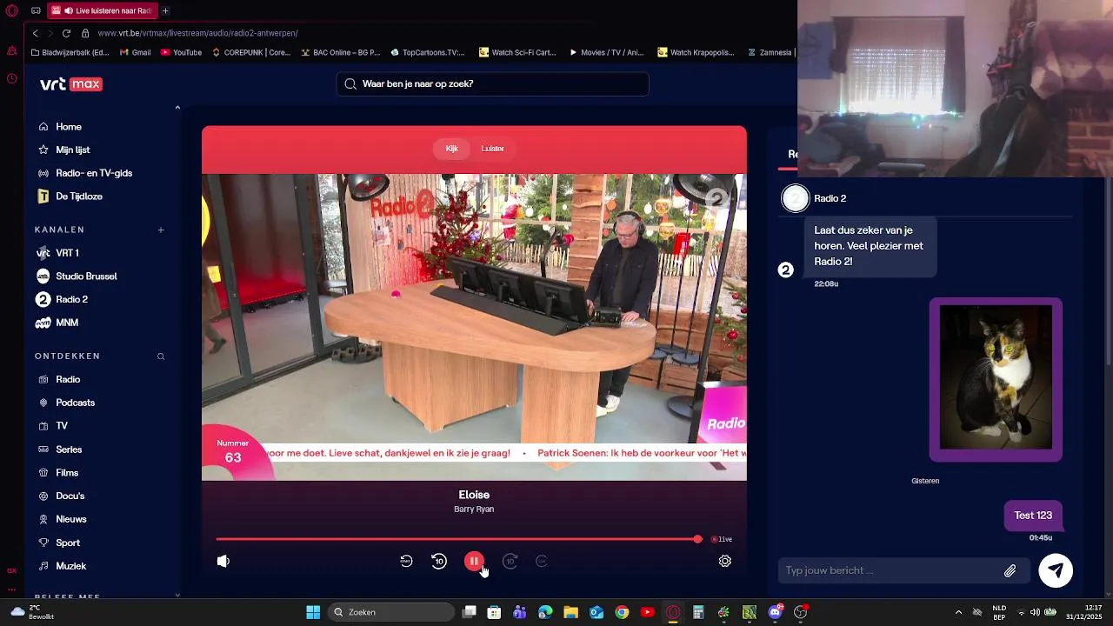Open Bladwijzerbalk bookmark folder
The width and height of the screenshot is (1113, 626).
point(70,52)
